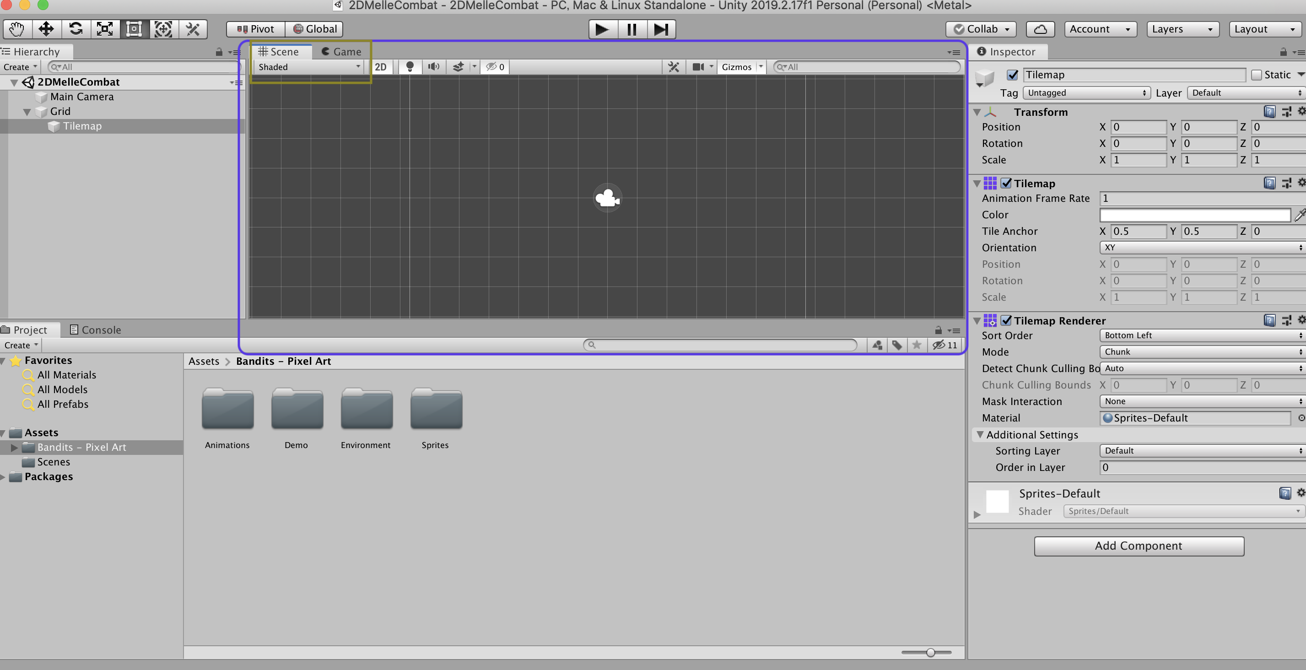
Task: Click the Tilemap Color swatch field
Action: [x=1194, y=215]
